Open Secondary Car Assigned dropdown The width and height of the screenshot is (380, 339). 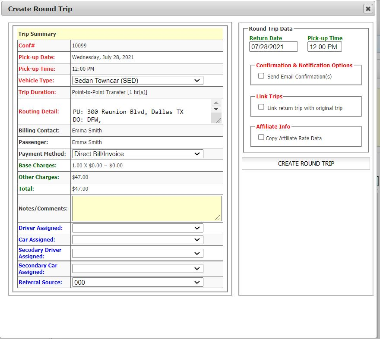point(137,268)
